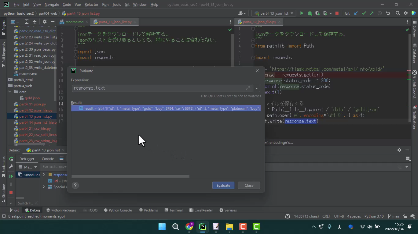Switch to the Console tab in debug panel
This screenshot has height=234, width=418.
pyautogui.click(x=48, y=159)
